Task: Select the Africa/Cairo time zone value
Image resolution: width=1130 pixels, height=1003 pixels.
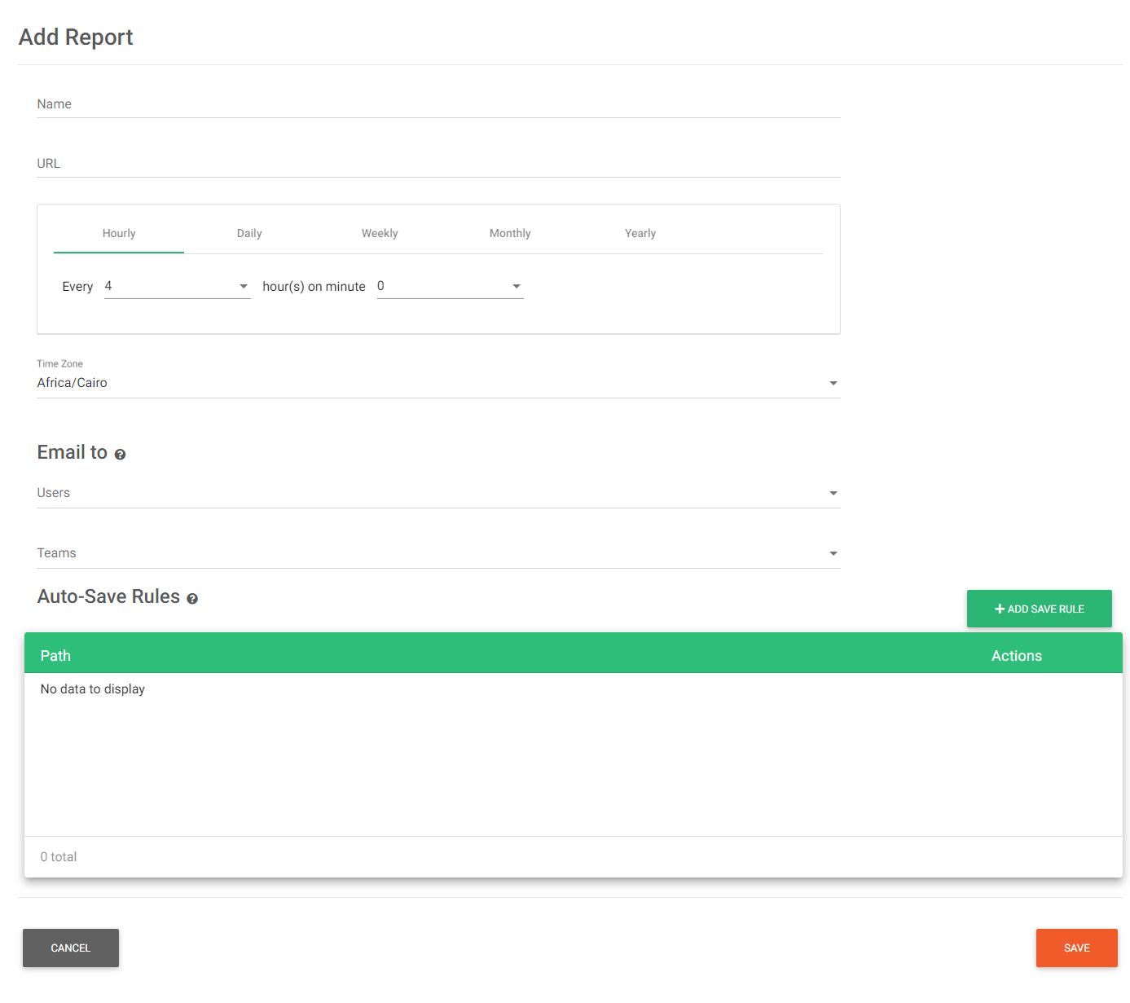Action: (x=72, y=382)
